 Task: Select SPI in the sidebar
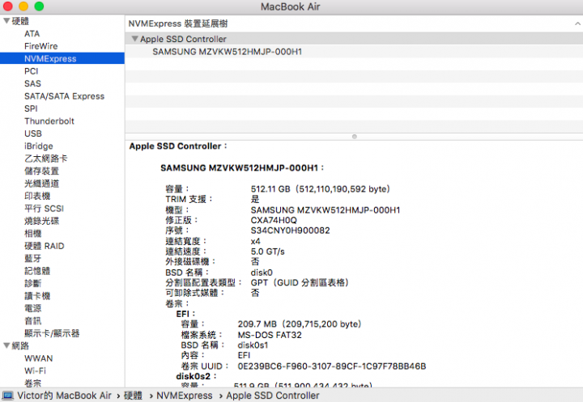click(31, 108)
